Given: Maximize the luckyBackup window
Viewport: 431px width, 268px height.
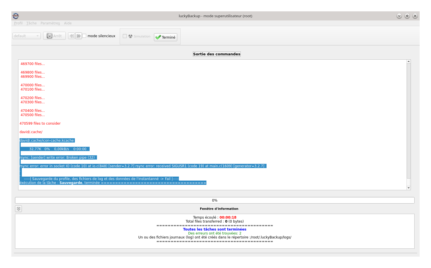Looking at the screenshot, I should pyautogui.click(x=407, y=16).
